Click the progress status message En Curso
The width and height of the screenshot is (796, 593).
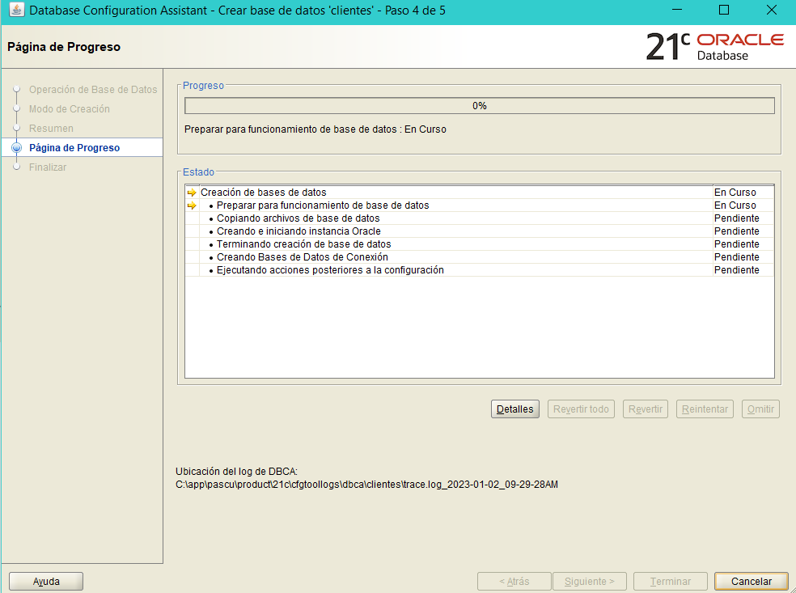[315, 129]
